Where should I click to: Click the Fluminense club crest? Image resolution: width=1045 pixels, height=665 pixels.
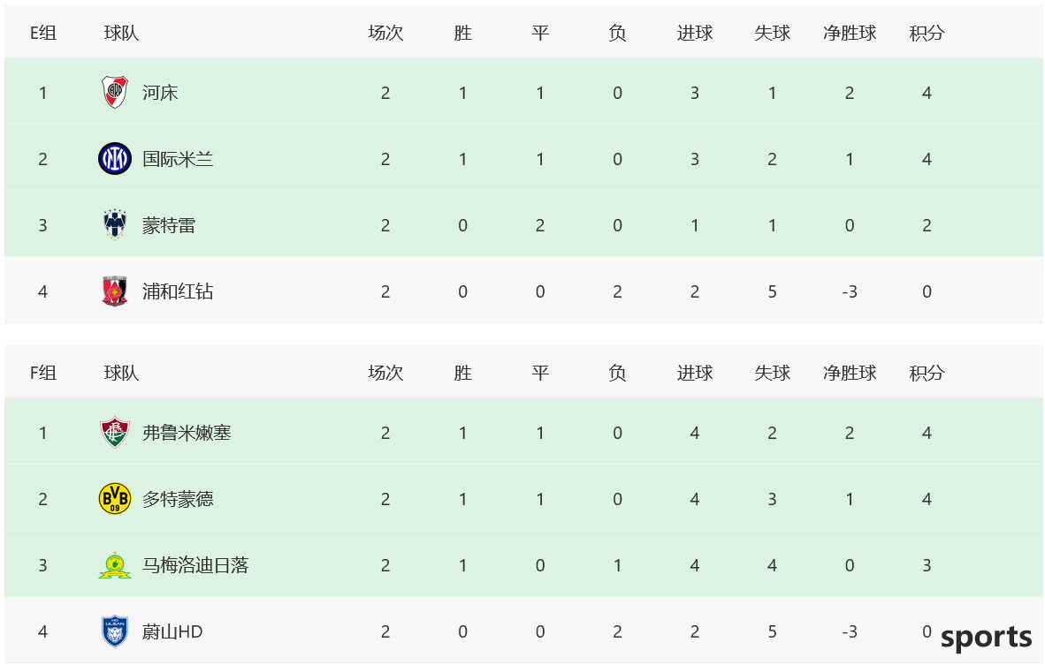[x=115, y=433]
